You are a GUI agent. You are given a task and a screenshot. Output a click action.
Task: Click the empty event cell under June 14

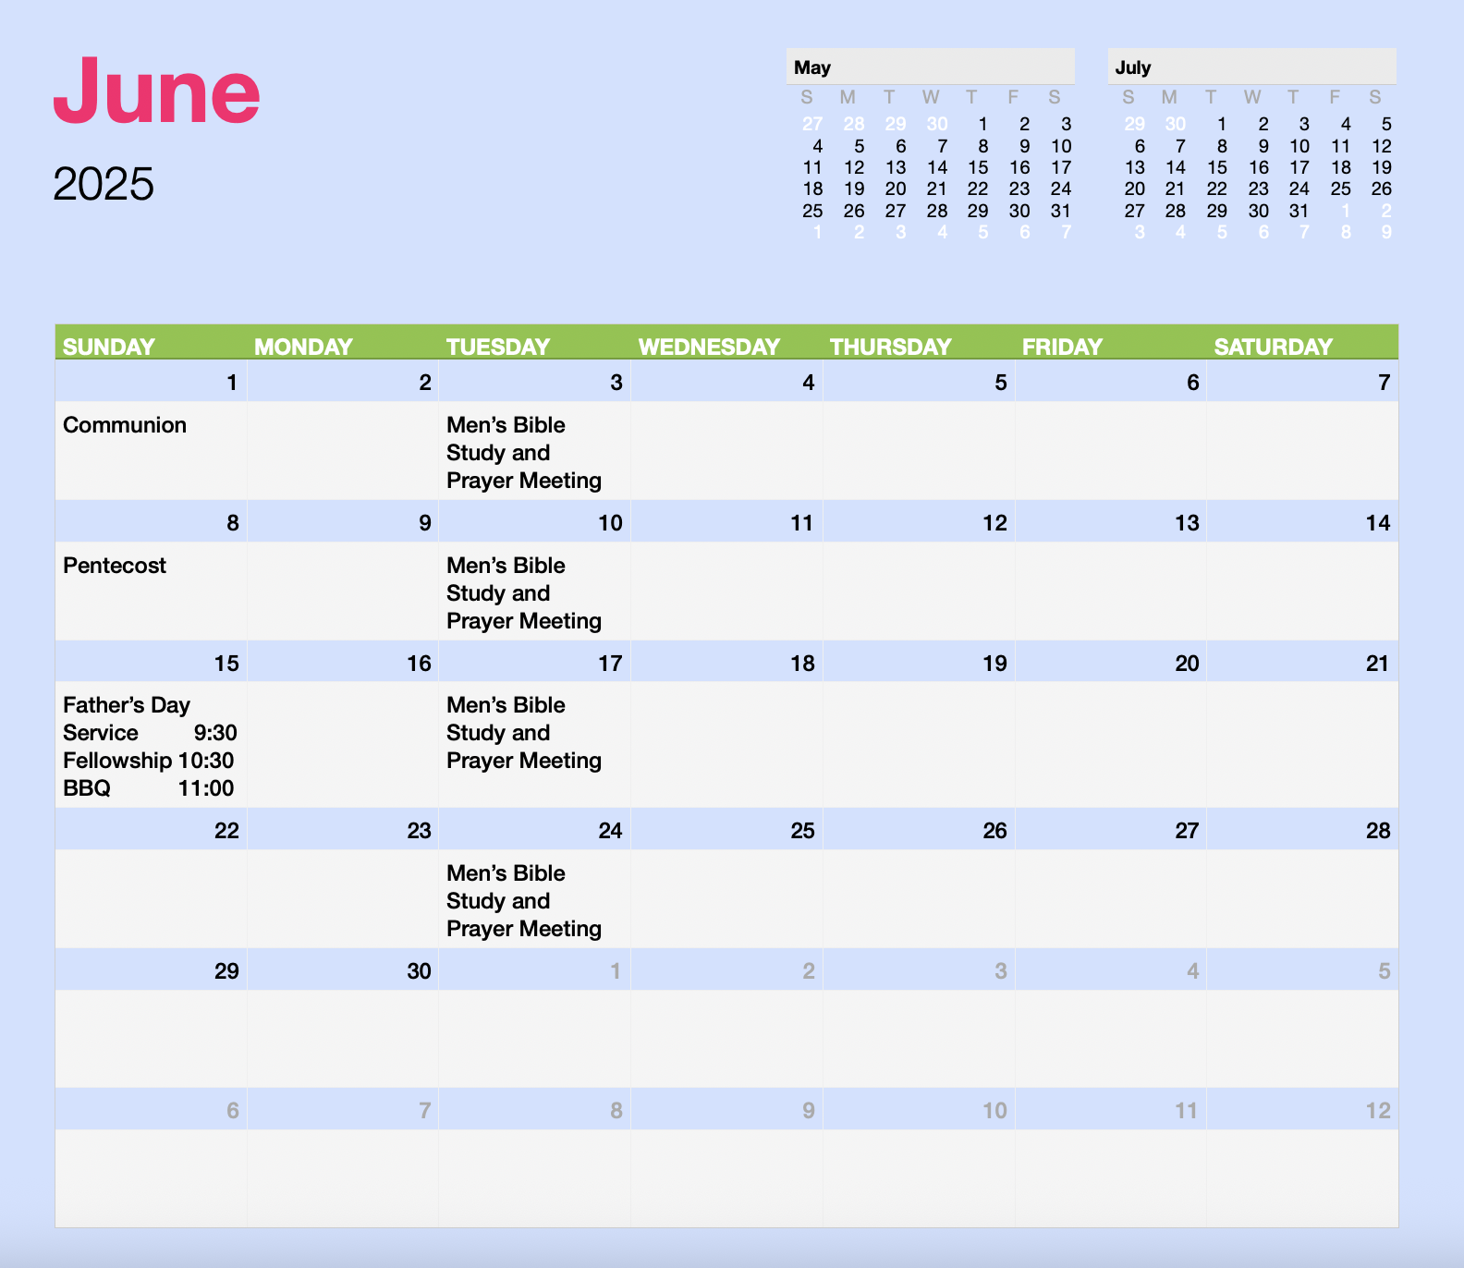coord(1302,591)
